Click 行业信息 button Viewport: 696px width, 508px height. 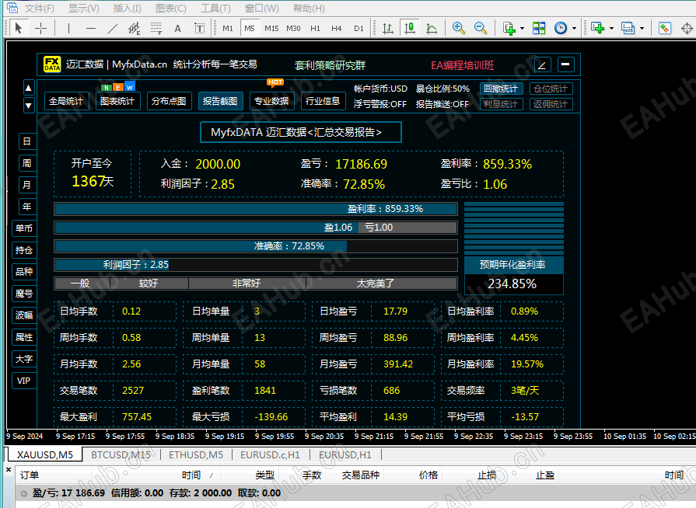[323, 101]
